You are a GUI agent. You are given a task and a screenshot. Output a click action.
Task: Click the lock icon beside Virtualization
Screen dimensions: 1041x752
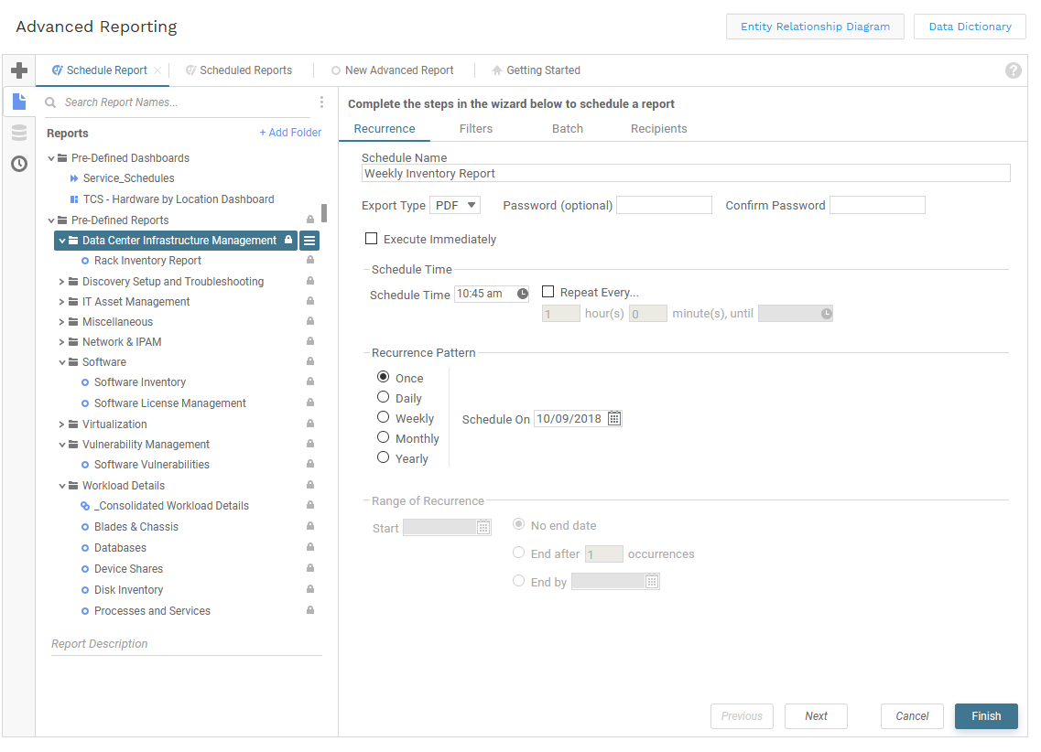310,423
